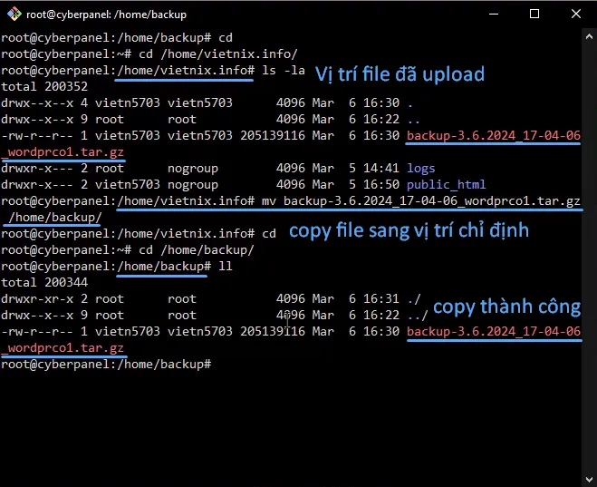Minimize the terminal window

(x=493, y=14)
